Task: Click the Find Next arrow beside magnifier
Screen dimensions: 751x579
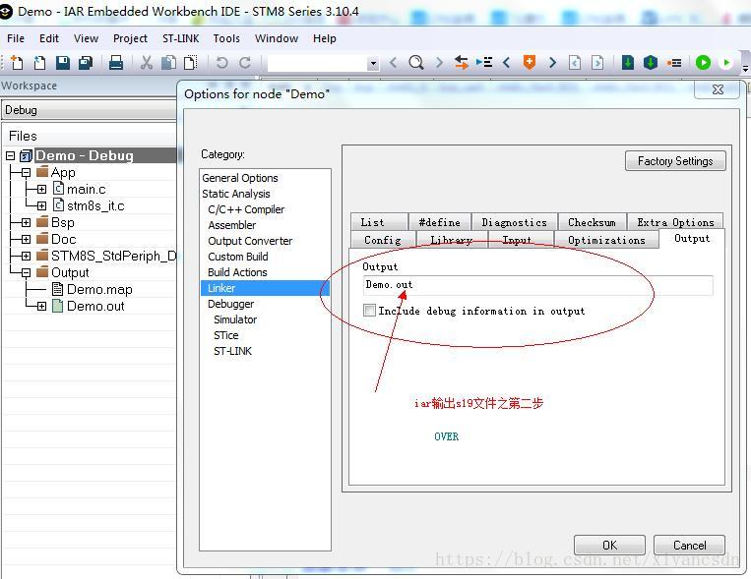Action: pos(439,63)
